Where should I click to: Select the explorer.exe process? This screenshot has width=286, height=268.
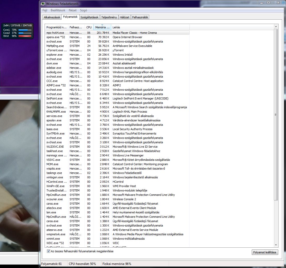(117, 55)
